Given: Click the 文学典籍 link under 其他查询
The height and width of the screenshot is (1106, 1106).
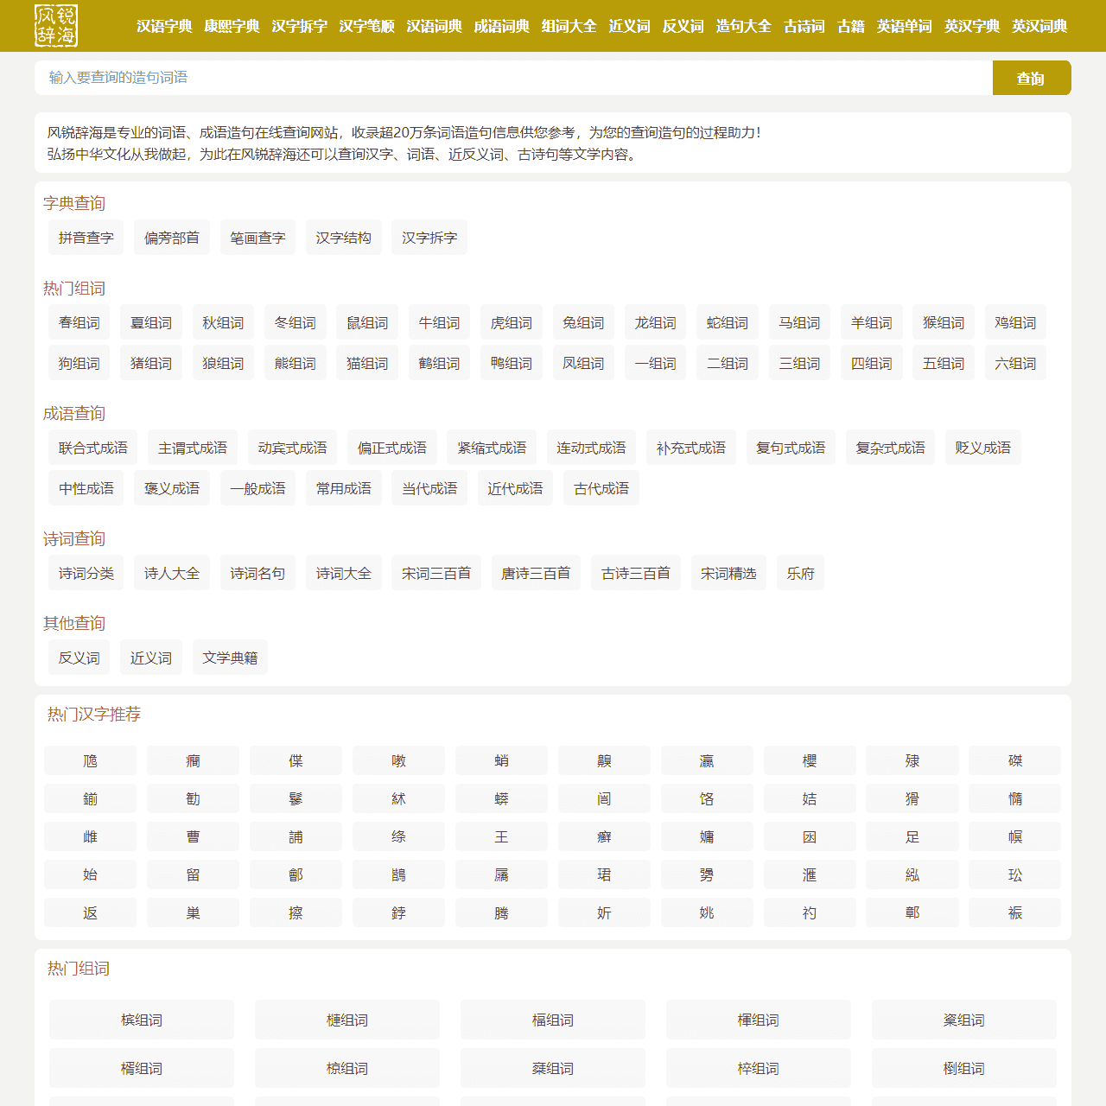Looking at the screenshot, I should point(230,658).
